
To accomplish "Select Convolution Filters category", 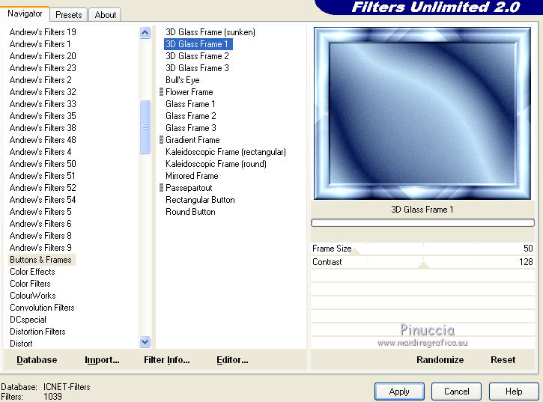I will coord(42,308).
